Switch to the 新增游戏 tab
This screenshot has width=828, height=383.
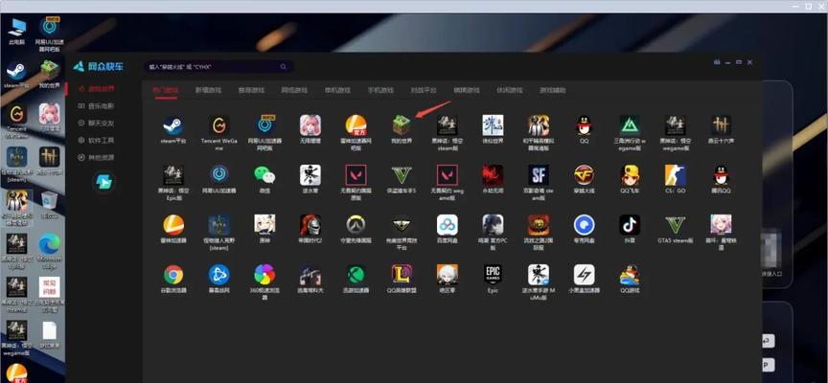point(208,90)
